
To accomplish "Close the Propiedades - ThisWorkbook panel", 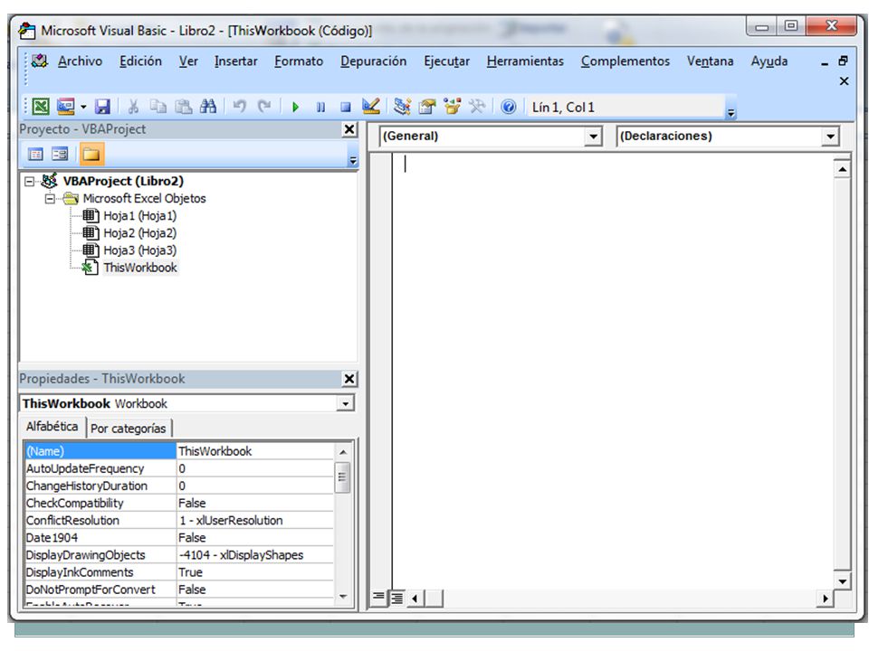I will (349, 379).
